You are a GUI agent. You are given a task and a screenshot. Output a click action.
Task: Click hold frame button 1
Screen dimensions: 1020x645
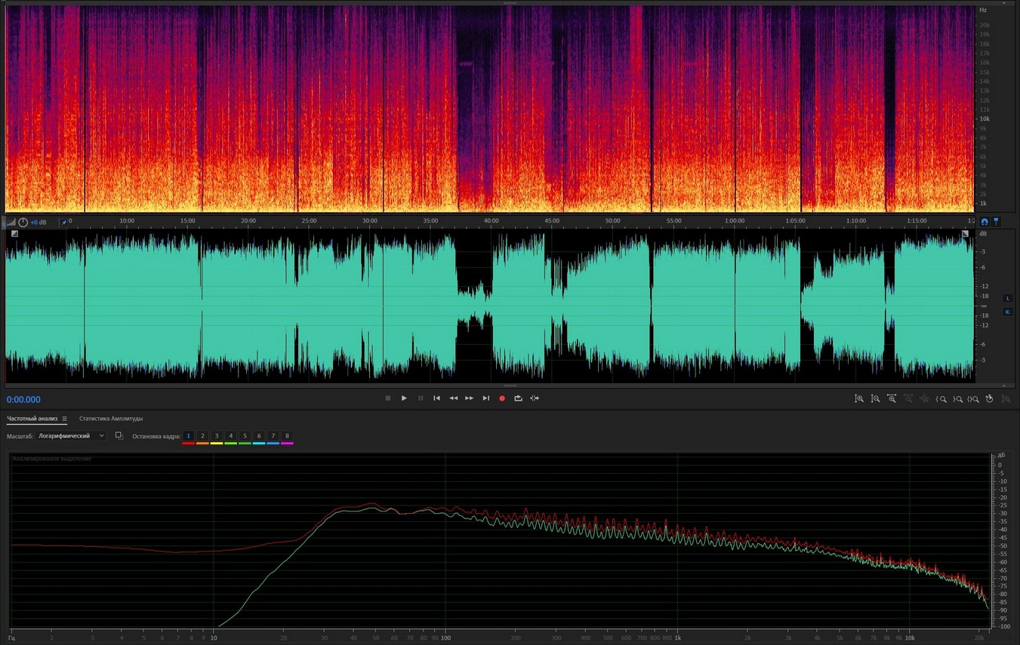point(189,436)
